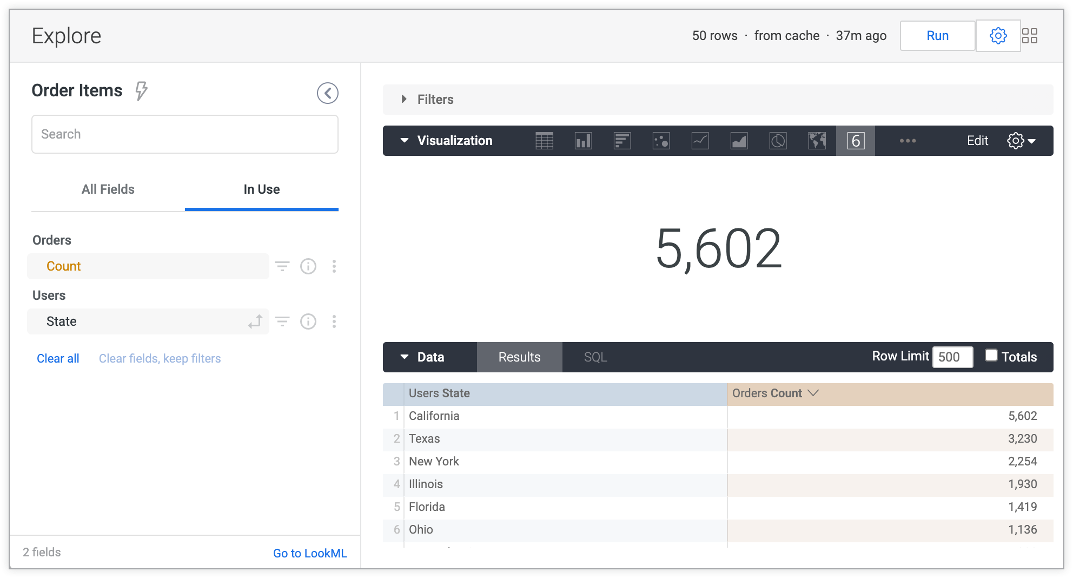Switch to the Column chart visualization
This screenshot has height=578, width=1073.
(584, 141)
